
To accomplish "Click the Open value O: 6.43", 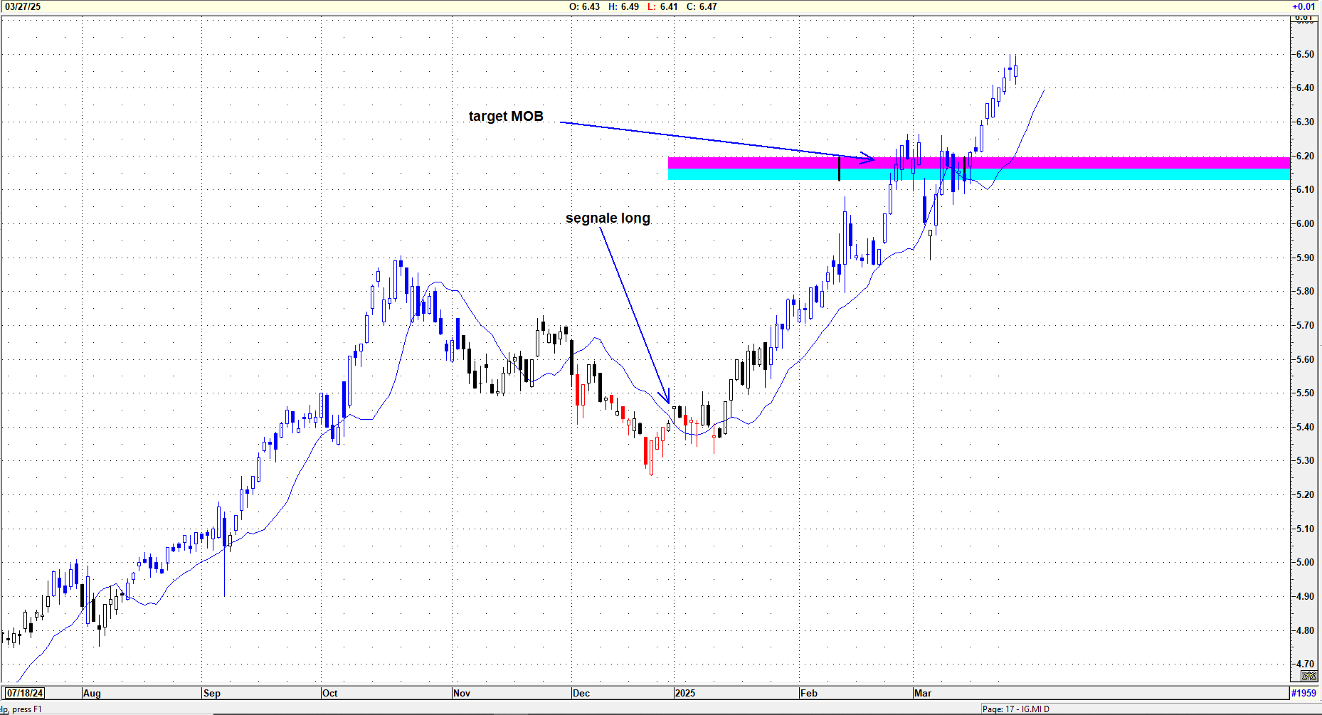I will pos(584,6).
